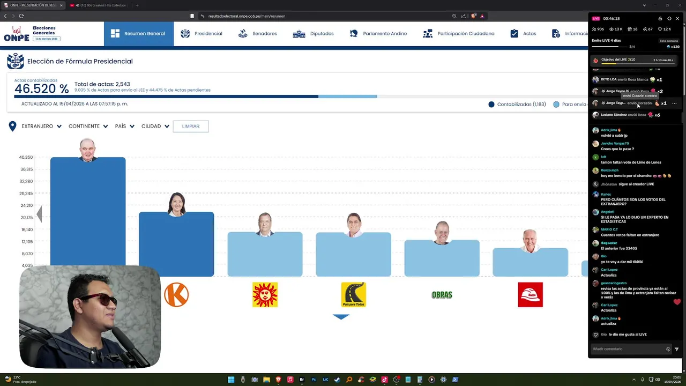Switch to the Diputados section
Screen dimensions: 686x386
pos(314,34)
